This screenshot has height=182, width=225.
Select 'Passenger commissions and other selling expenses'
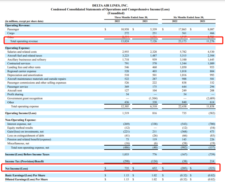[x=37, y=83]
